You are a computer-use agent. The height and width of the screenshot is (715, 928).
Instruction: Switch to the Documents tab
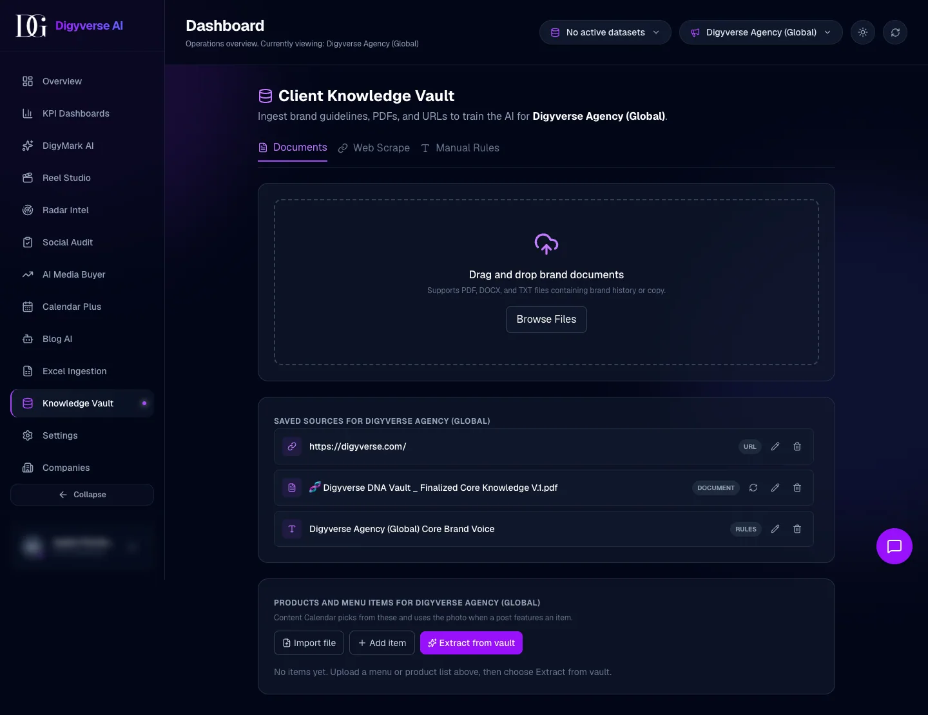(x=293, y=148)
